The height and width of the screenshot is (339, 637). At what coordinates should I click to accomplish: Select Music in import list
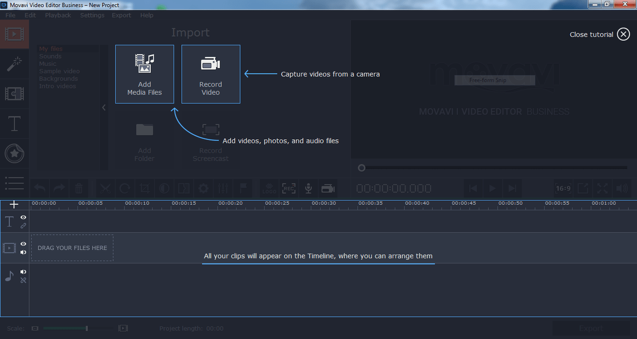click(48, 64)
